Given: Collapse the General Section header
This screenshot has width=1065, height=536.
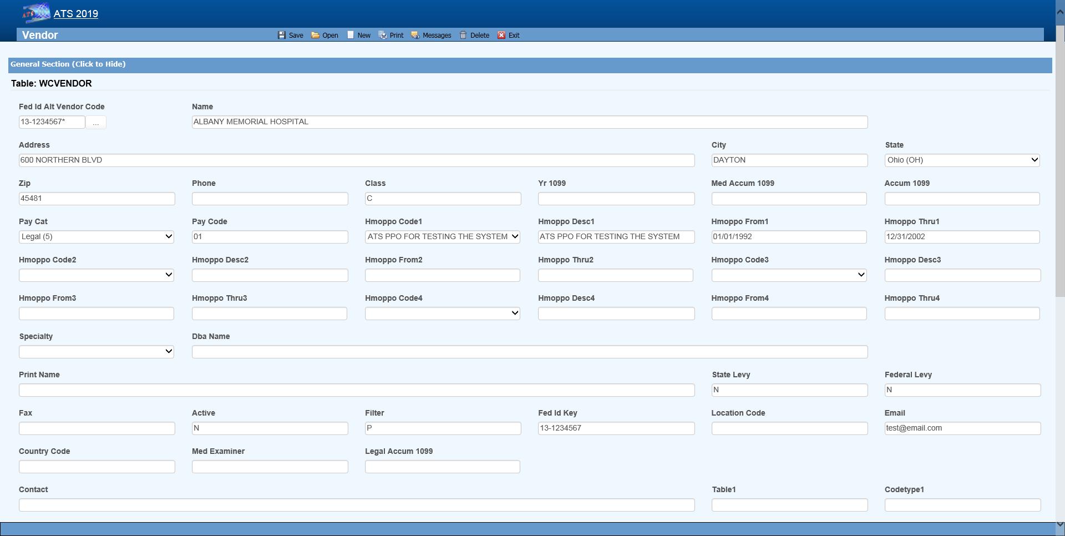Looking at the screenshot, I should (x=68, y=64).
